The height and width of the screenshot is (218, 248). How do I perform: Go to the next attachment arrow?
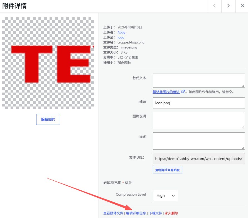(229, 6)
